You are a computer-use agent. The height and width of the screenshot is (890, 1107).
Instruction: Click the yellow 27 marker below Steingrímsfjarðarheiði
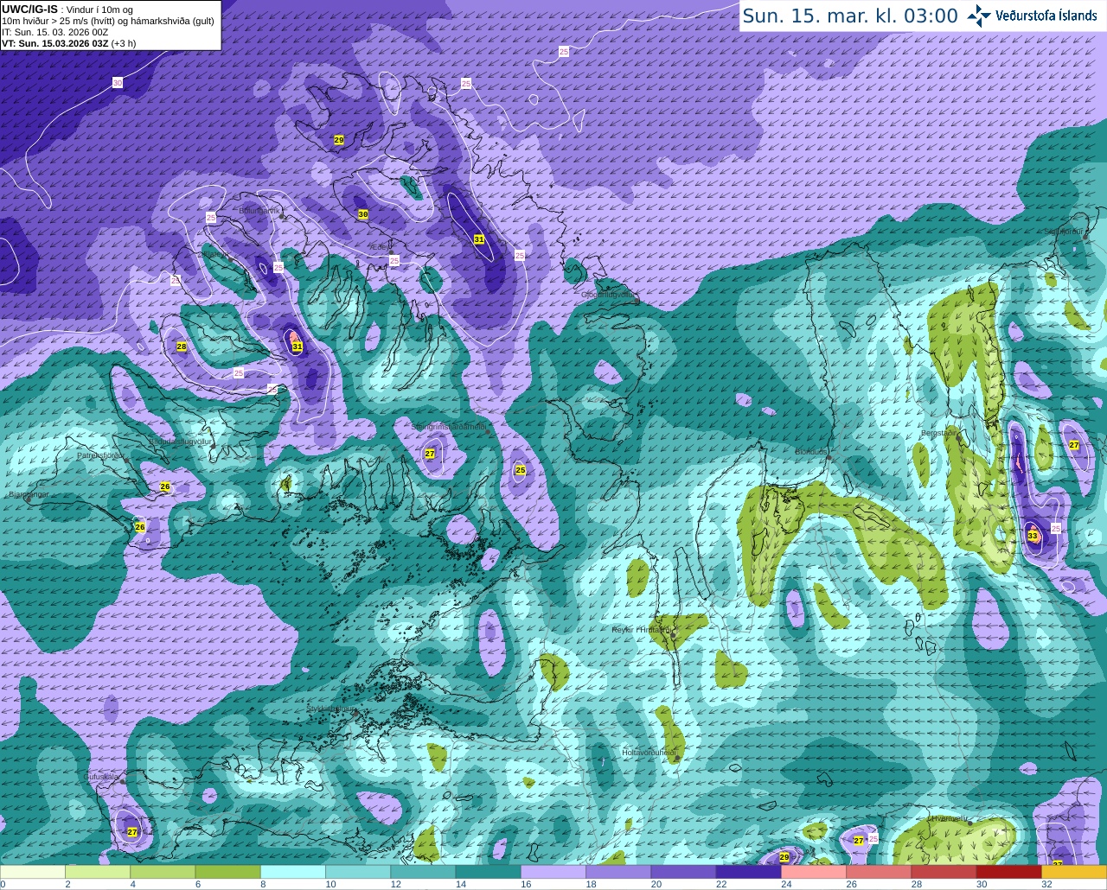coord(430,454)
